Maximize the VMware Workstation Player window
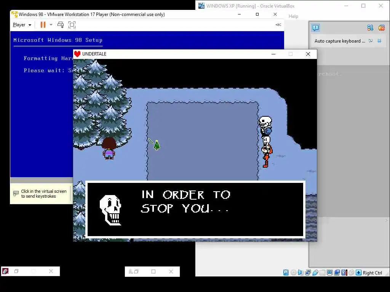The image size is (390, 292). (257, 14)
